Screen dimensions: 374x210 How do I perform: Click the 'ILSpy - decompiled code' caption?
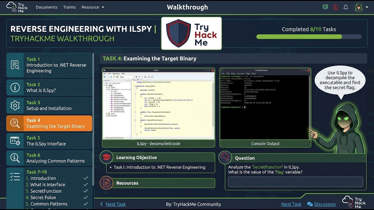pos(158,143)
